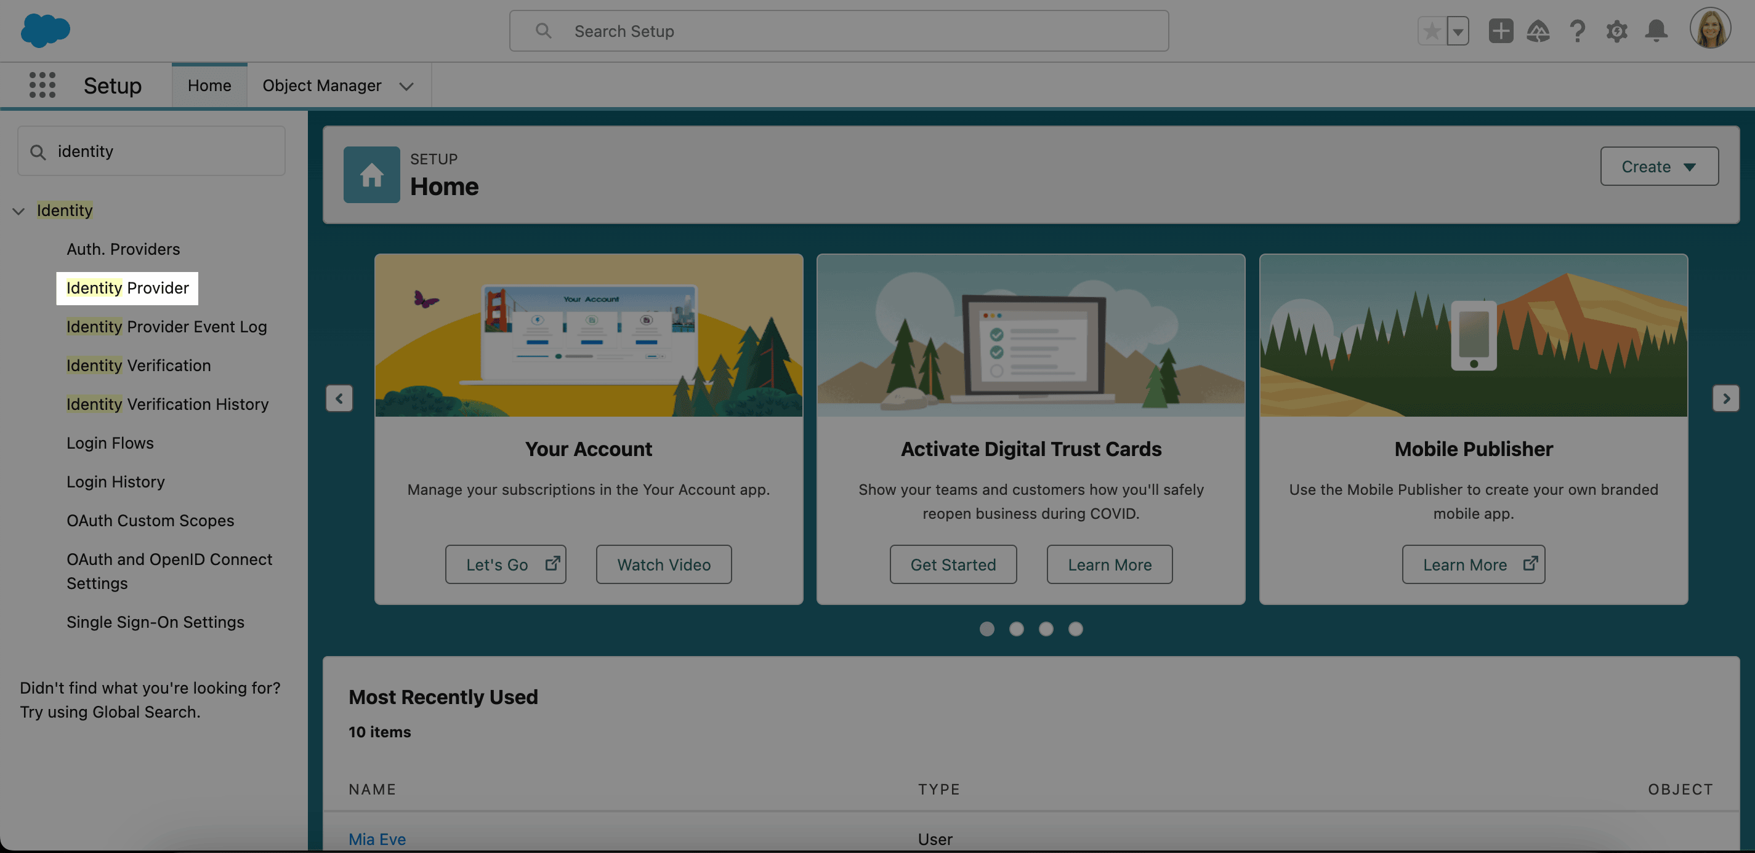
Task: Click the OBJECT column header
Action: coord(1680,790)
